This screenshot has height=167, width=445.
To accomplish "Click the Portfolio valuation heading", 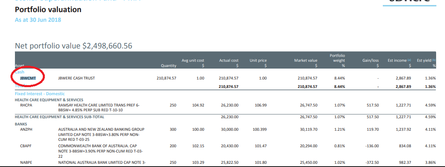I will pyautogui.click(x=48, y=9).
